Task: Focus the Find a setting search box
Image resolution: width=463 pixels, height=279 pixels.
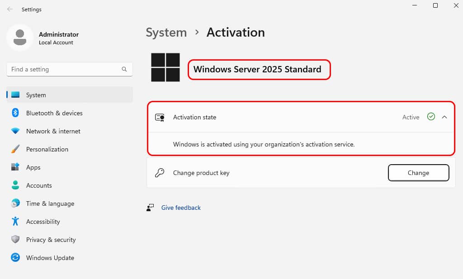Action: (x=70, y=69)
